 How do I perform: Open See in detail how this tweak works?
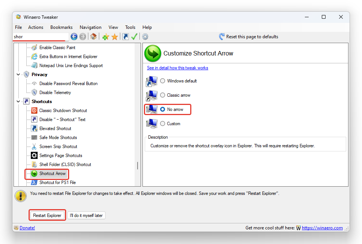(177, 68)
